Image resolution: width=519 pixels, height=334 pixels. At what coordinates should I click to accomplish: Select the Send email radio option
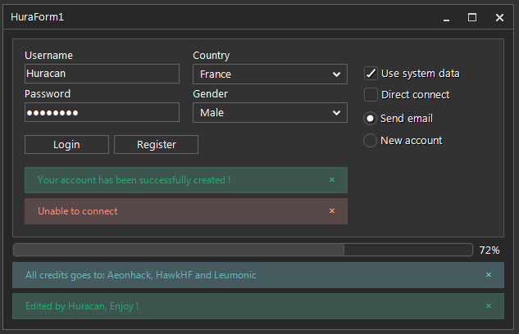371,119
